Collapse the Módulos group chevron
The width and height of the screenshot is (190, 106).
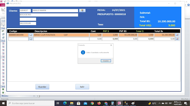pyautogui.click(x=34, y=96)
